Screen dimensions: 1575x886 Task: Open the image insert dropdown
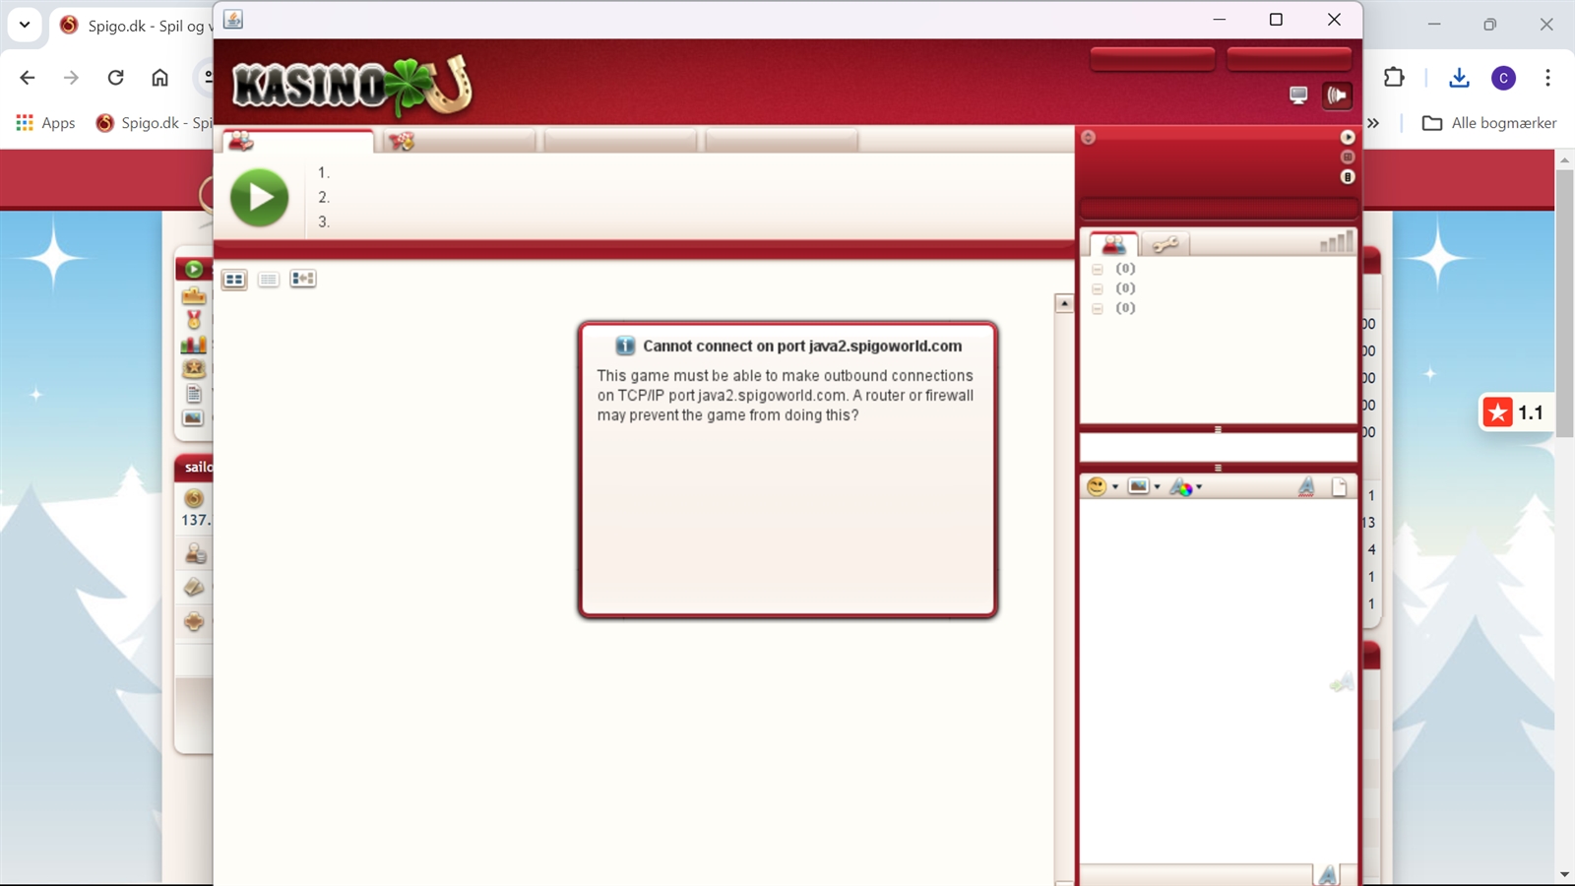pyautogui.click(x=1143, y=486)
